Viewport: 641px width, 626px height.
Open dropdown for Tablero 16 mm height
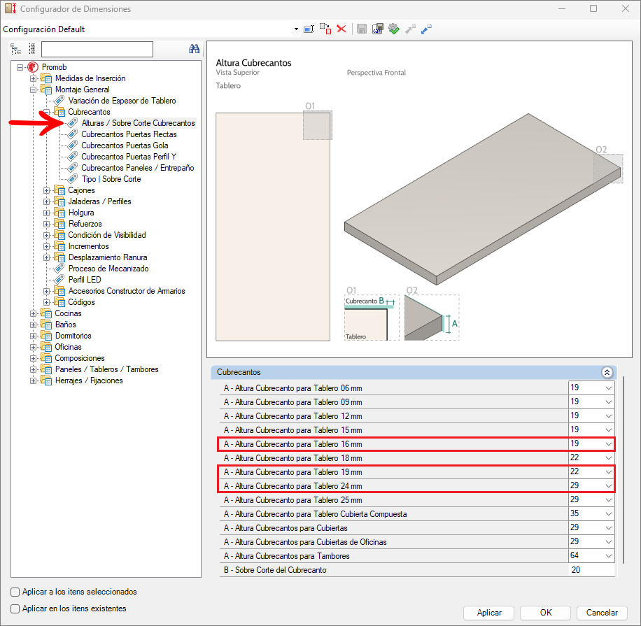[607, 444]
